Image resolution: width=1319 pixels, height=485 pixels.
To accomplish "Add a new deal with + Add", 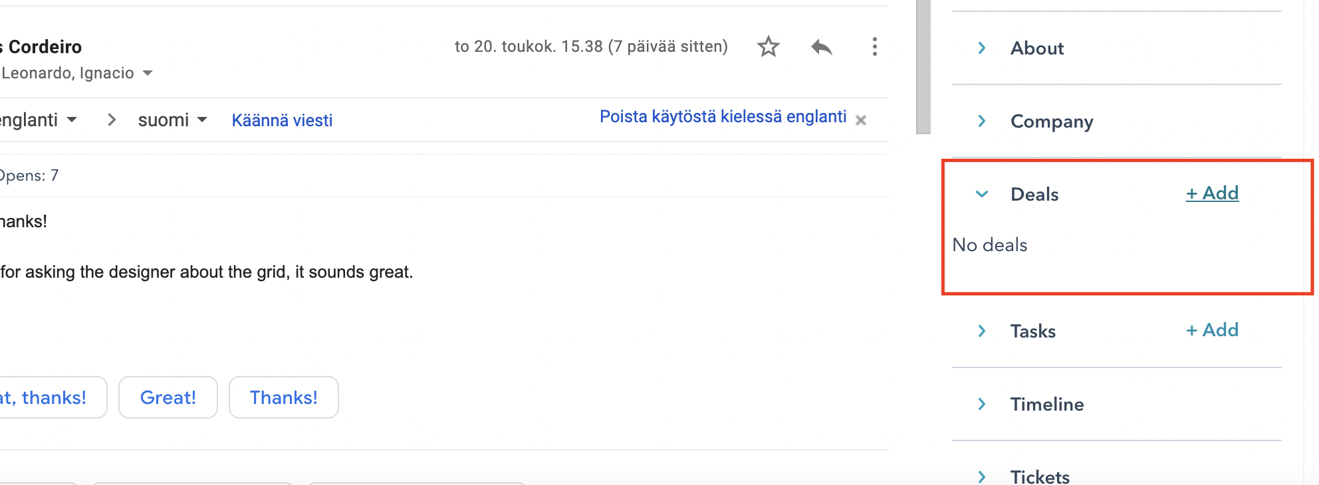I will 1212,193.
